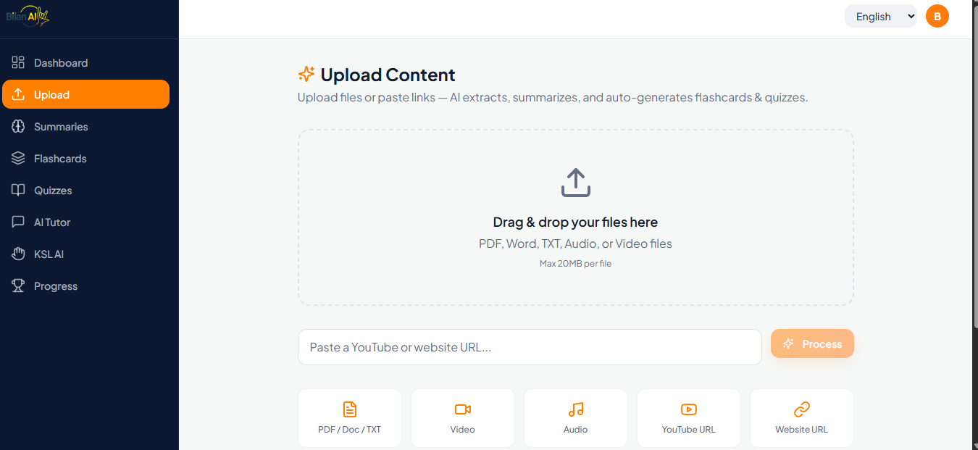
Task: Choose the YouTube URL card
Action: [x=689, y=418]
